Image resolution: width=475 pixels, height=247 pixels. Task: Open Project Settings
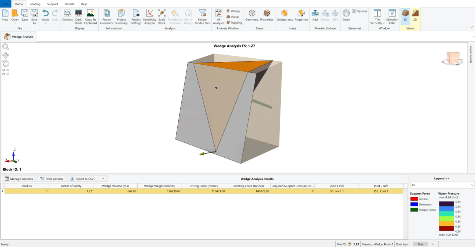[x=136, y=17]
